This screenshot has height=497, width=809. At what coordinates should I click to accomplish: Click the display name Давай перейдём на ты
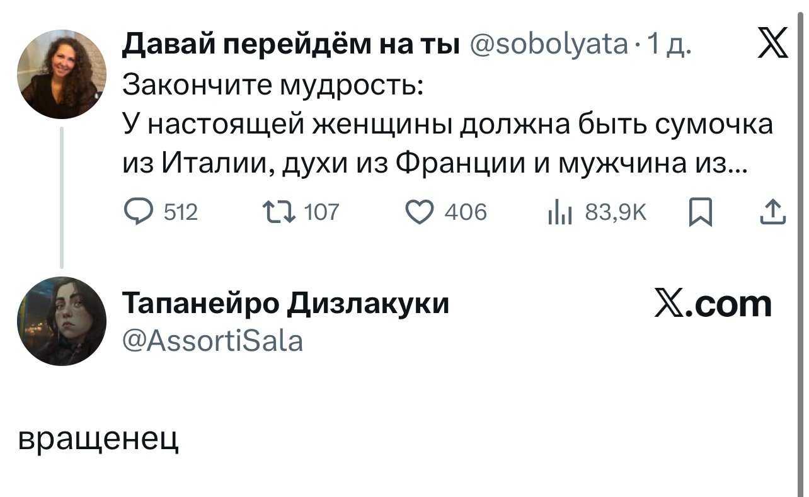[x=290, y=45]
